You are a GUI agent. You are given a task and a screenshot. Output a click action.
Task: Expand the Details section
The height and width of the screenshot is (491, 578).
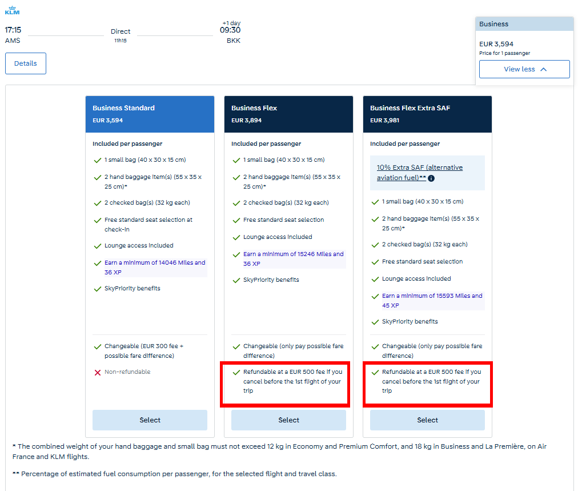(x=25, y=63)
